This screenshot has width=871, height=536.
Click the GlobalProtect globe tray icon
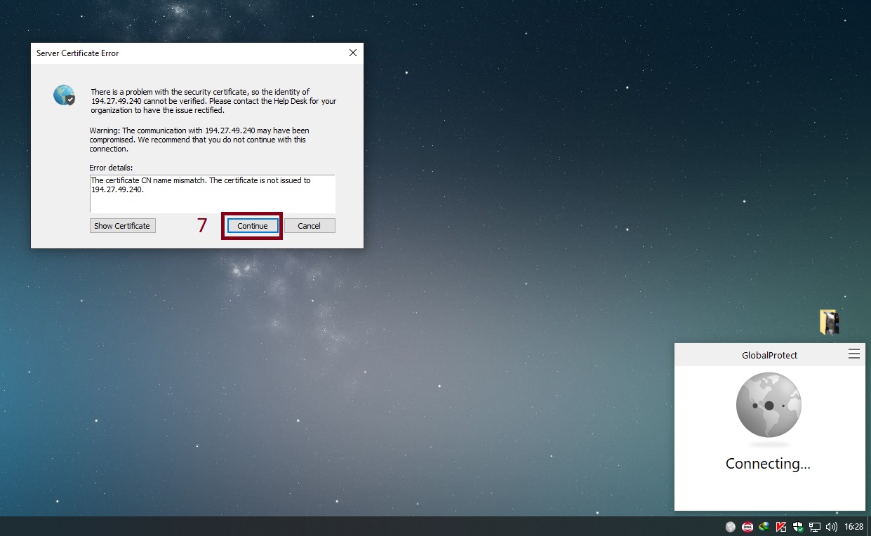(731, 526)
